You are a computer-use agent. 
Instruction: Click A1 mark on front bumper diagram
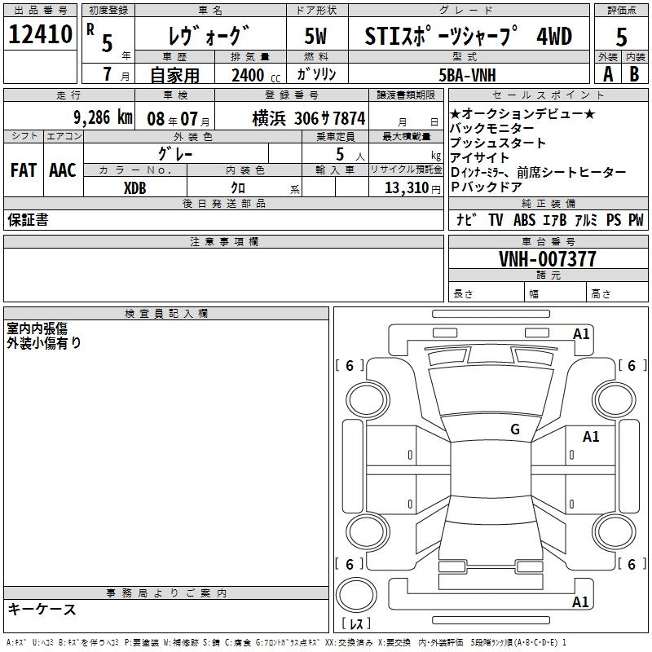(581, 333)
